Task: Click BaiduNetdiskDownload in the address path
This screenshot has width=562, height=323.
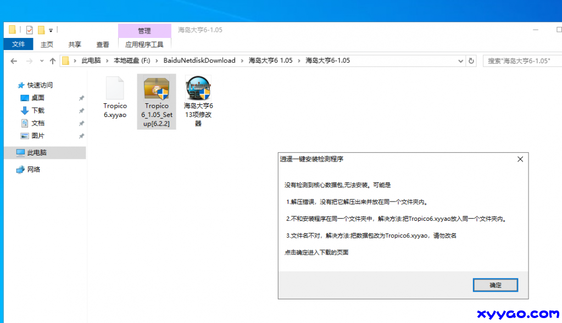Action: click(199, 61)
